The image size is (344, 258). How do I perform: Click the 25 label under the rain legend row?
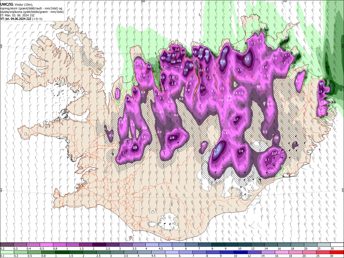[x=318, y=256]
